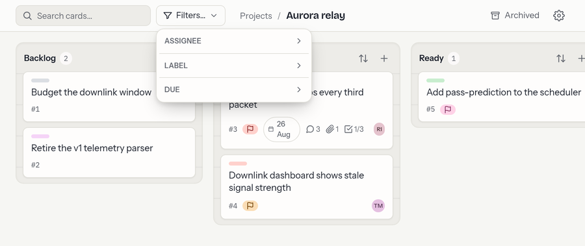Click the grey label on Budget card
This screenshot has height=246, width=585.
[40, 80]
